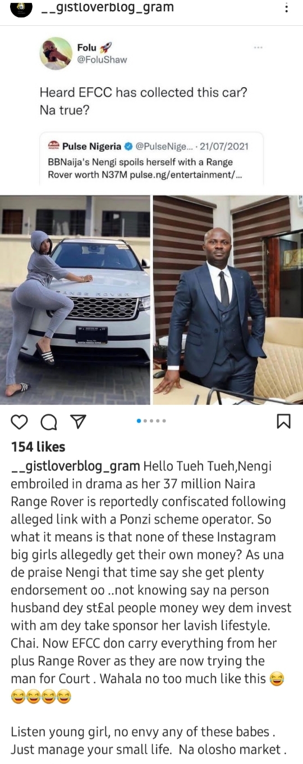Viewport: 303px width, 764px height.
Task: Tap the __gistloverblog_gram profile avatar
Action: pos(21,8)
